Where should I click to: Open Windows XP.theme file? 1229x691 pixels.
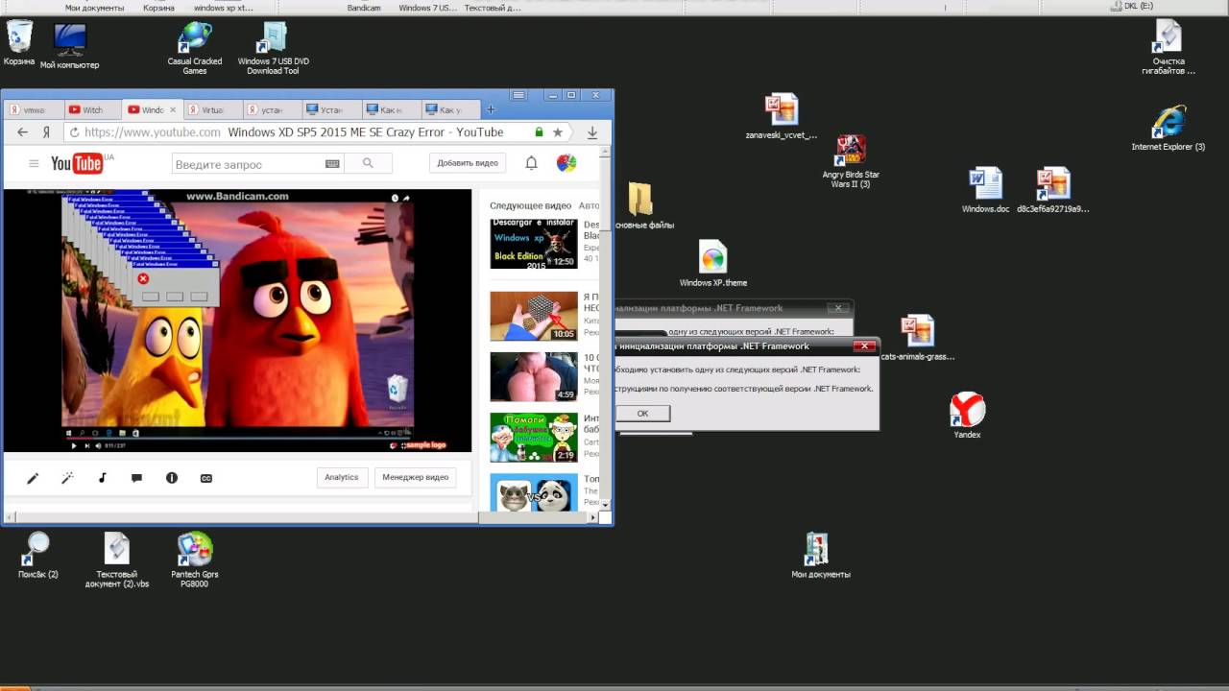pyautogui.click(x=713, y=264)
